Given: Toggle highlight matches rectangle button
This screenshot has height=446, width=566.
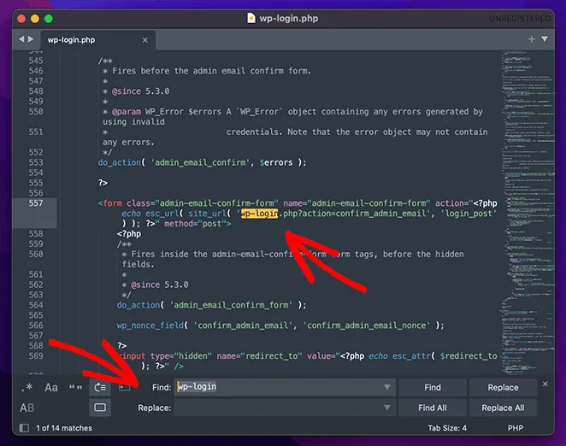Looking at the screenshot, I should (100, 408).
